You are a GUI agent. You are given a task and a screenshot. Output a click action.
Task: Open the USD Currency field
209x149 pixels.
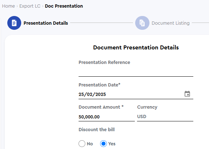165,117
